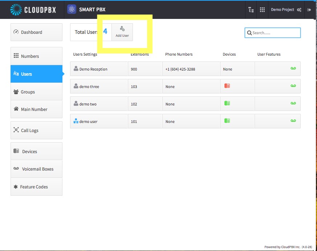Select the Groups sidebar item
The width and height of the screenshot is (317, 251).
36,92
